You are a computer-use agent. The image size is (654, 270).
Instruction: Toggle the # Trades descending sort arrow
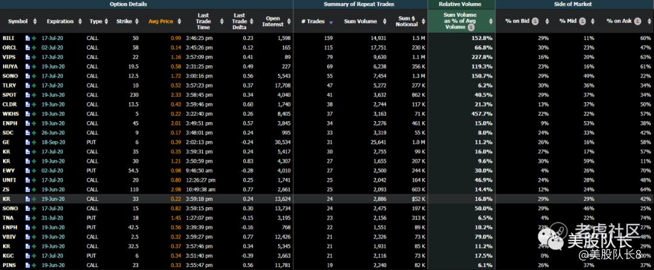(331, 22)
